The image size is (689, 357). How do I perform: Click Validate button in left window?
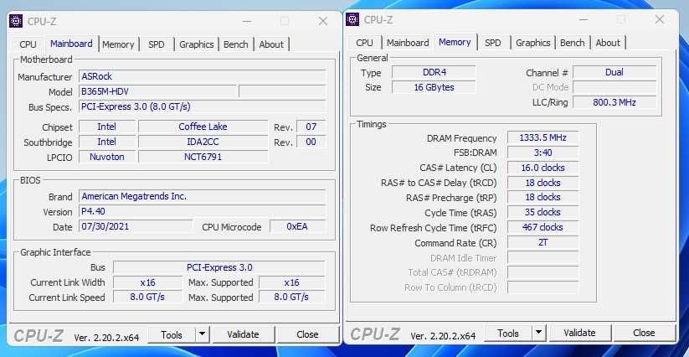pyautogui.click(x=244, y=335)
